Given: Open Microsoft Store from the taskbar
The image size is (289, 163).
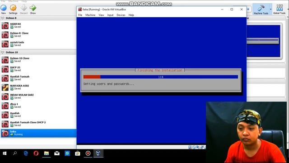Looking at the screenshot, I should [x=78, y=153].
